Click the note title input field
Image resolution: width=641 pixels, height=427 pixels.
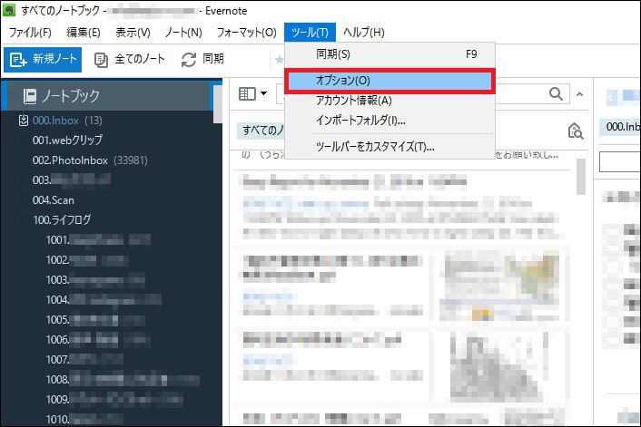pyautogui.click(x=620, y=161)
